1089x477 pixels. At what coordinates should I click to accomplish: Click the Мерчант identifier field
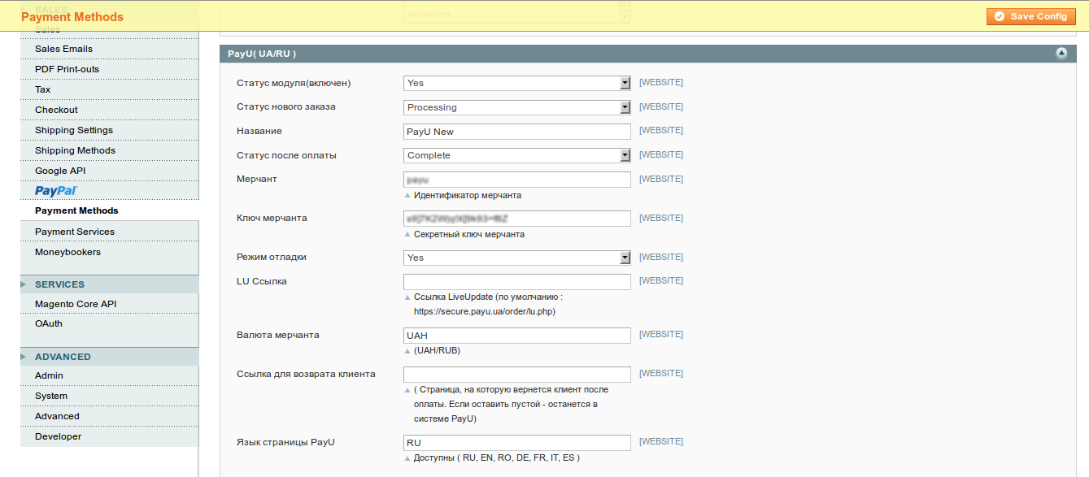[517, 180]
